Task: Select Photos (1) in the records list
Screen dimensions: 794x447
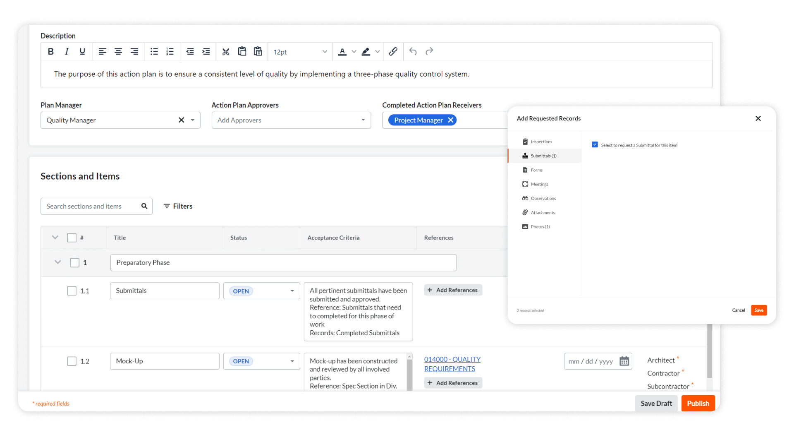Action: tap(544, 227)
